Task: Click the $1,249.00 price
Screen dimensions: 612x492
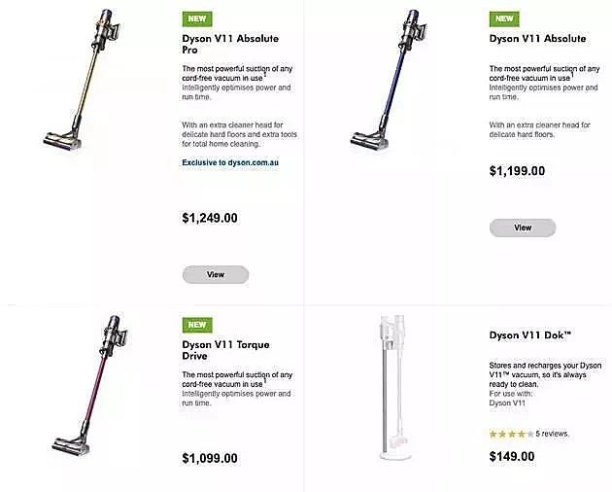Action: (x=210, y=218)
